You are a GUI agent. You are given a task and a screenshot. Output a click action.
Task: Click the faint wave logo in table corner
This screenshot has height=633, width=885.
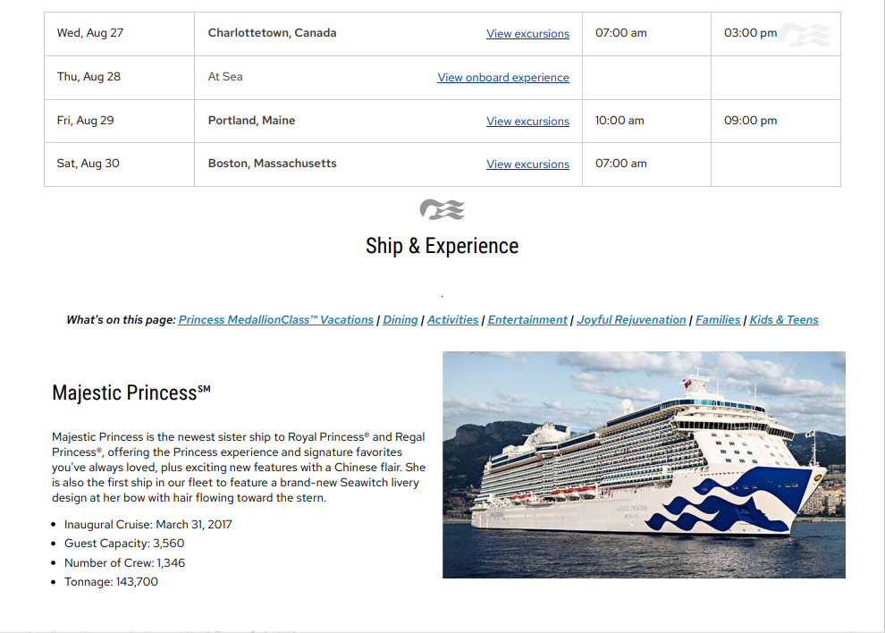pyautogui.click(x=805, y=36)
